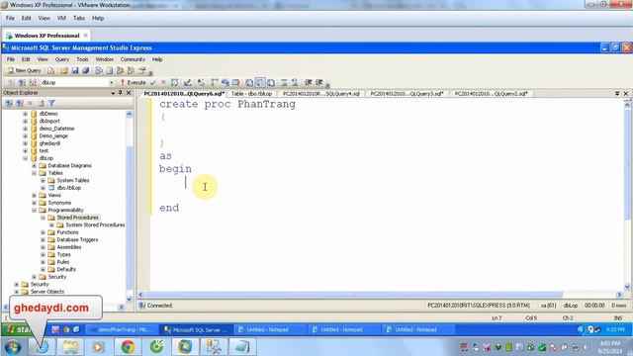Expand the demo_Datetime database node
The image size is (633, 356).
(x=26, y=129)
